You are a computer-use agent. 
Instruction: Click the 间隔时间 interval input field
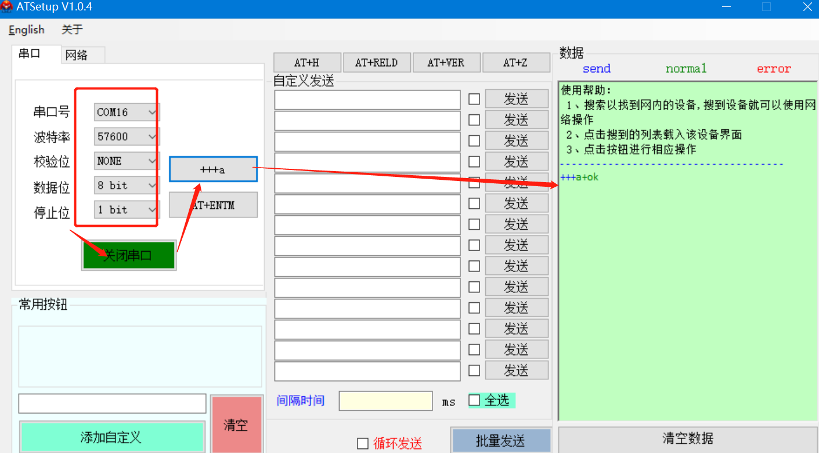[x=385, y=401]
